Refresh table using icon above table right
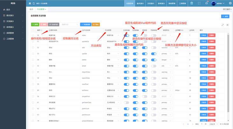Image resolution: width=233 pixels, height=129 pixels. coord(223,24)
